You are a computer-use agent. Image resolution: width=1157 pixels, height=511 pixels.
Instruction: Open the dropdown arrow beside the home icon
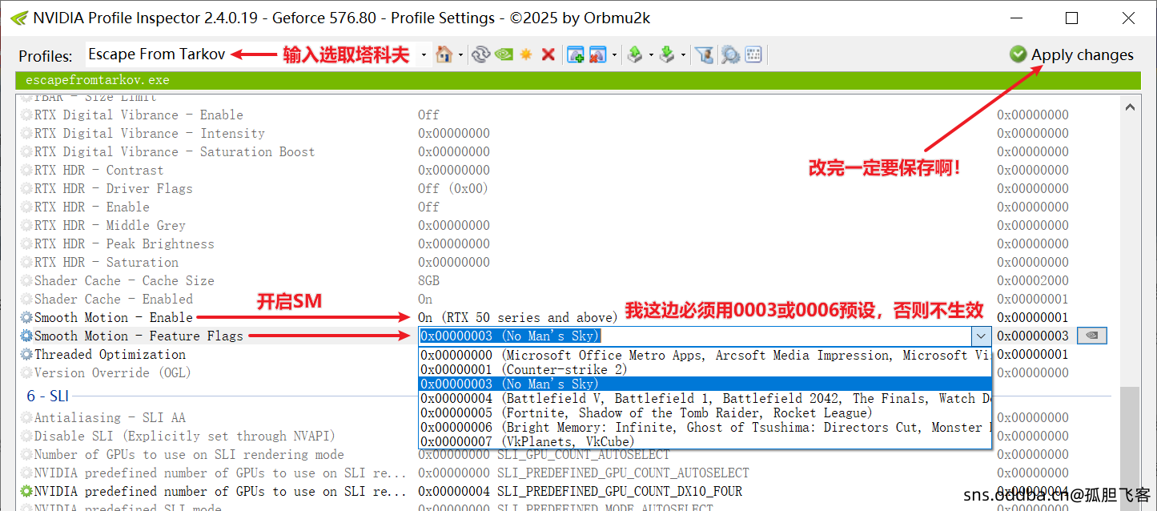[460, 55]
